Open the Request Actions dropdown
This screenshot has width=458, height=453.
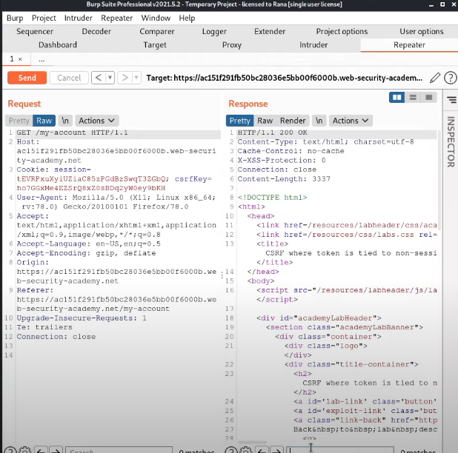[96, 121]
